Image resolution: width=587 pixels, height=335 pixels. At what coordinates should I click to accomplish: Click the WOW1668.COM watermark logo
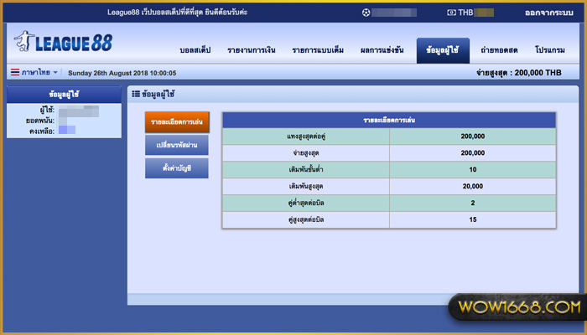tap(514, 307)
